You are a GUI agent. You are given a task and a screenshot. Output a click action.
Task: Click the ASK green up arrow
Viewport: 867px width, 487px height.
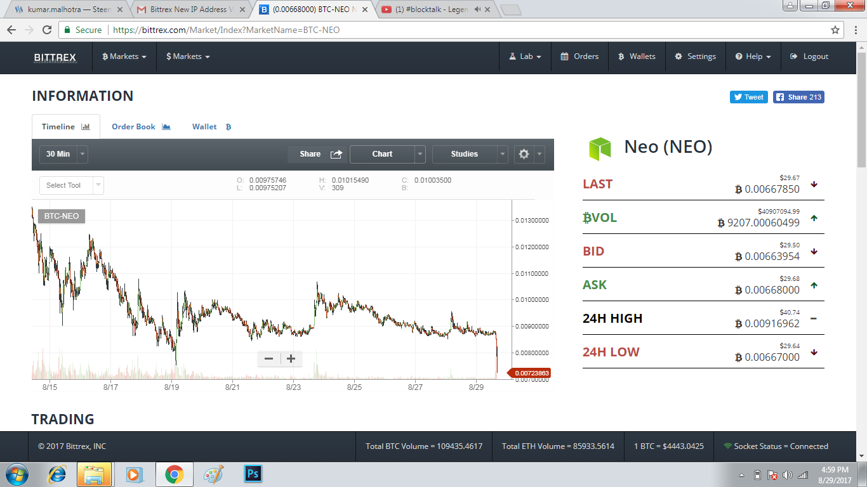(814, 285)
